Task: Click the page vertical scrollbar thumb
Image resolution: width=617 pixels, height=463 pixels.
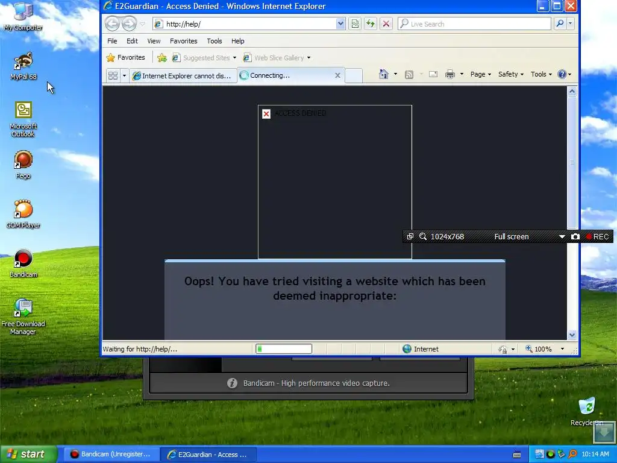Action: (572, 162)
